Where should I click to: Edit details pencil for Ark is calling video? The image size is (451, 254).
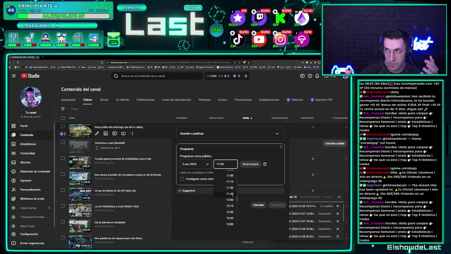click(97, 134)
